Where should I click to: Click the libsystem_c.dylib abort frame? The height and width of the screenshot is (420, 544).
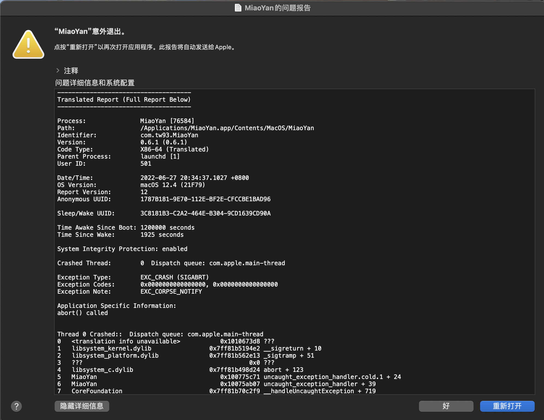[x=180, y=370]
